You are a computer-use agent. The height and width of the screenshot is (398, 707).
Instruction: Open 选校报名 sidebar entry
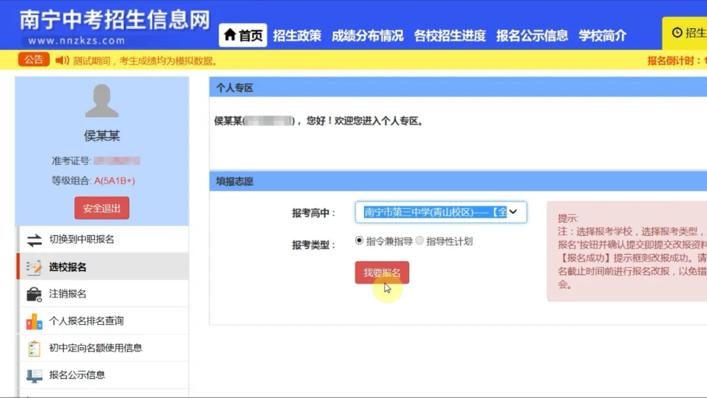[103, 267]
